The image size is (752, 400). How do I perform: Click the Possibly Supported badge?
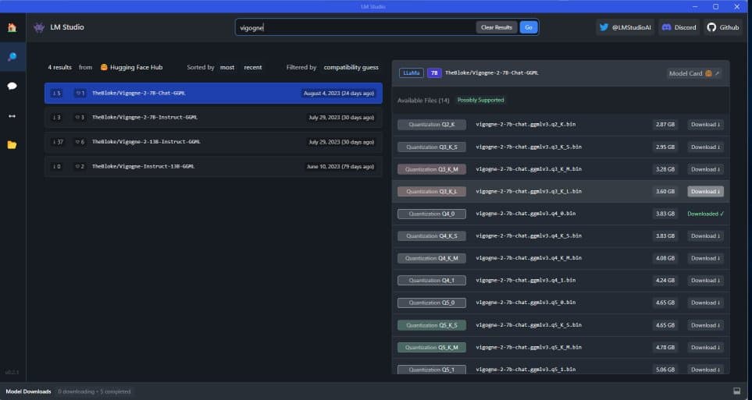[480, 100]
